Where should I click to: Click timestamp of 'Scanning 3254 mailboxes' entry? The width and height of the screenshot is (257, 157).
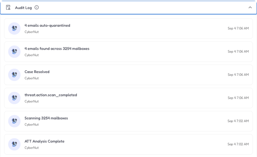click(238, 121)
